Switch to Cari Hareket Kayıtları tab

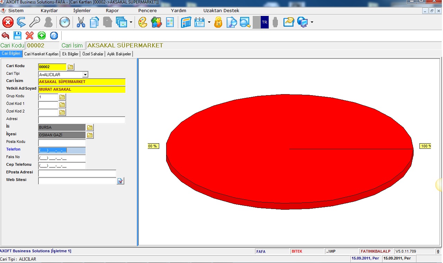pyautogui.click(x=41, y=54)
